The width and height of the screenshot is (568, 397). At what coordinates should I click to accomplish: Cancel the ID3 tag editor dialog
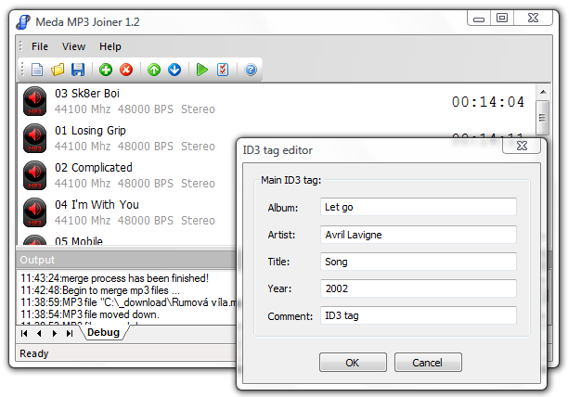428,363
